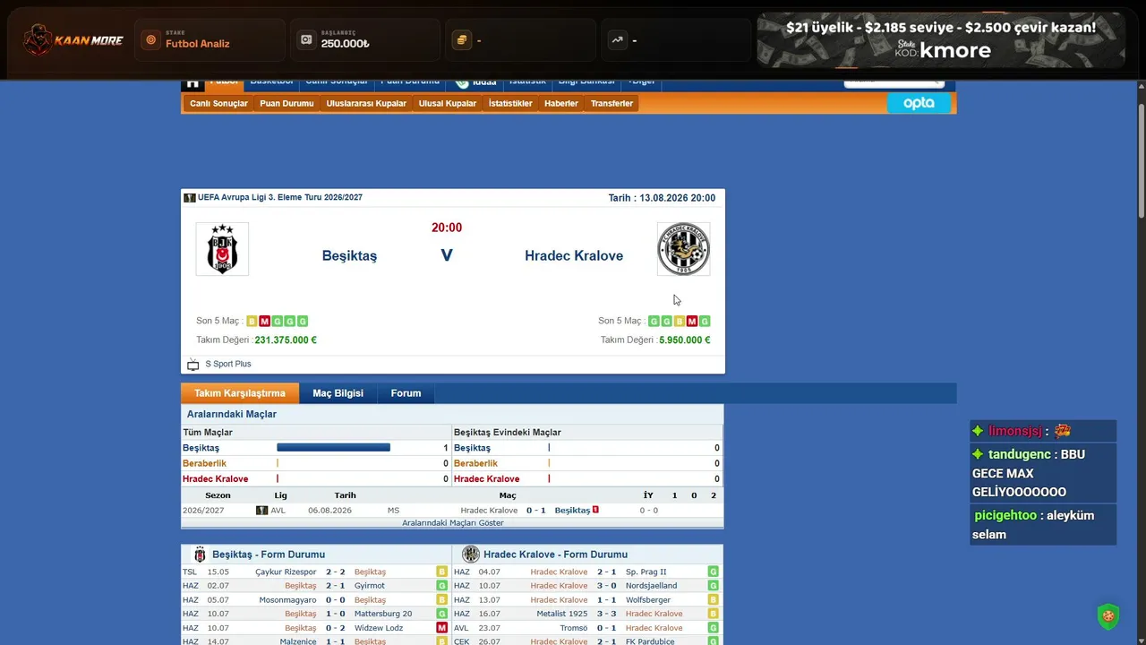This screenshot has width=1146, height=645.
Task: Click Beşiktaş's Takım Değeri 231.375.000 €
Action: [x=286, y=340]
